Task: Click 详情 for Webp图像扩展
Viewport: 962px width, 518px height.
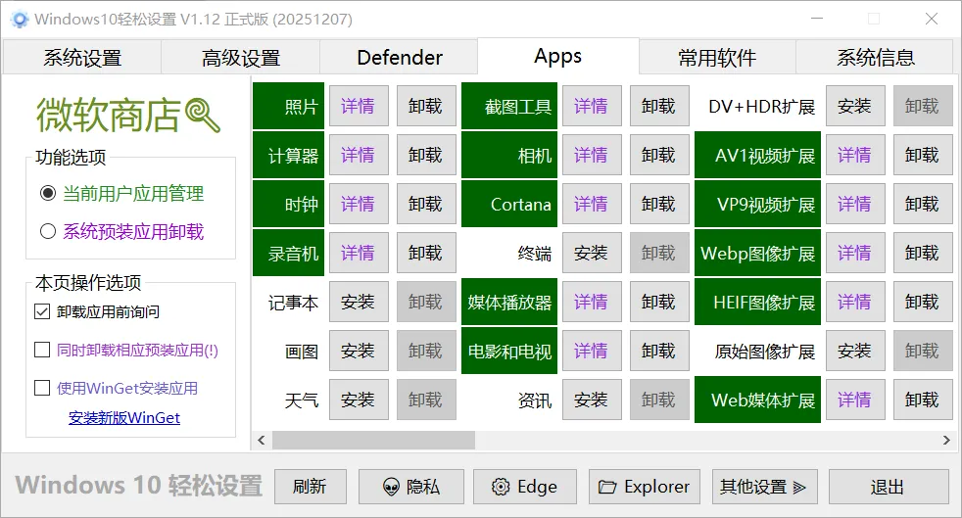Action: click(854, 254)
